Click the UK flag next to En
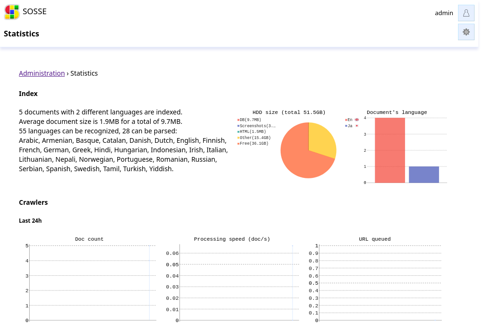The width and height of the screenshot is (484, 323). tap(357, 120)
